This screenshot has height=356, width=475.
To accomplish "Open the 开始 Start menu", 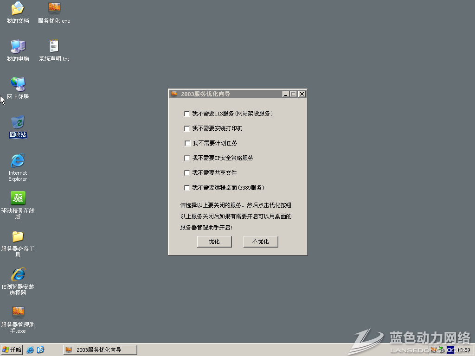I will click(x=12, y=350).
